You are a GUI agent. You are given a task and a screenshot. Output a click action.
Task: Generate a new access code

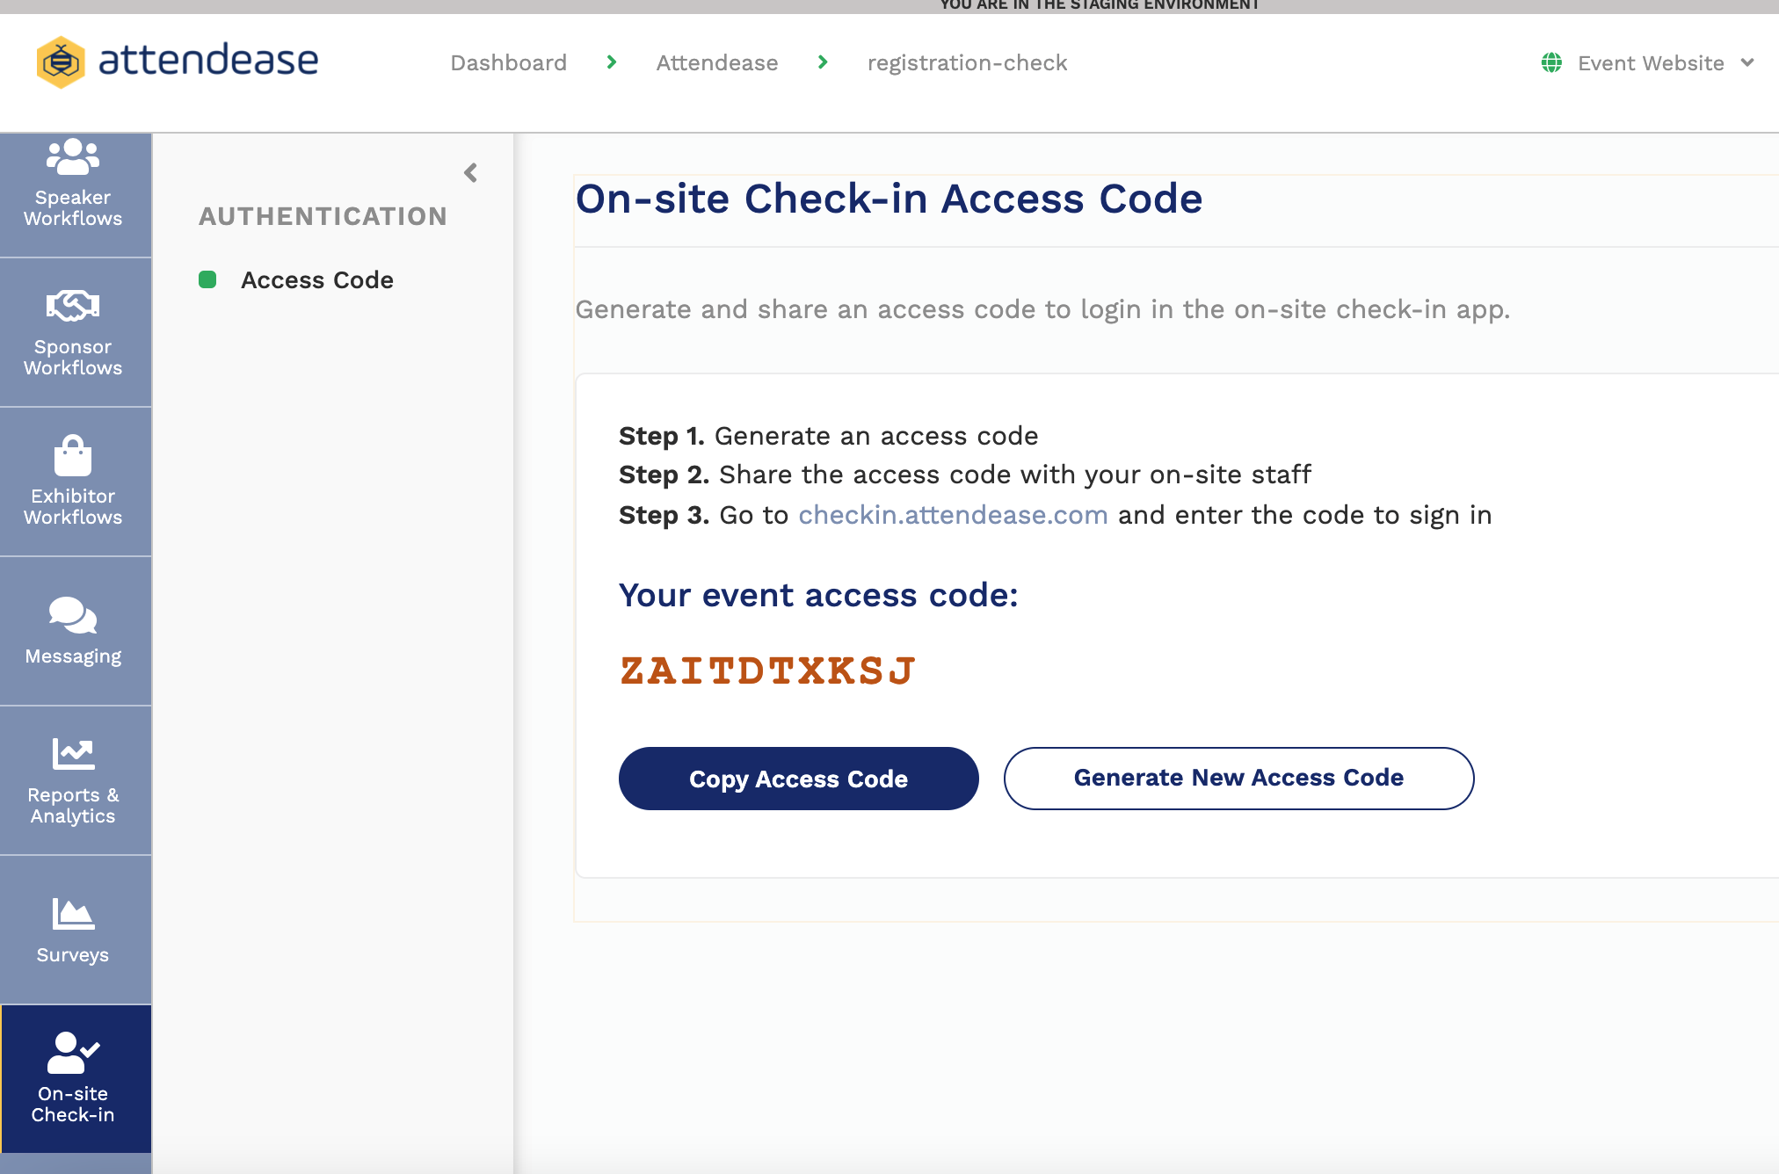click(1238, 778)
